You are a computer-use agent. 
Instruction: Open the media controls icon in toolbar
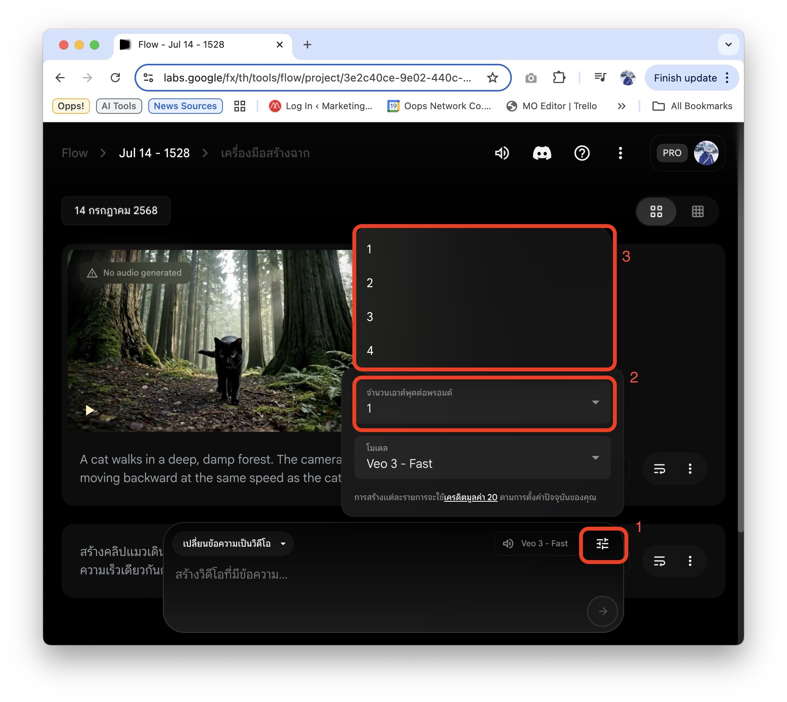[x=600, y=78]
